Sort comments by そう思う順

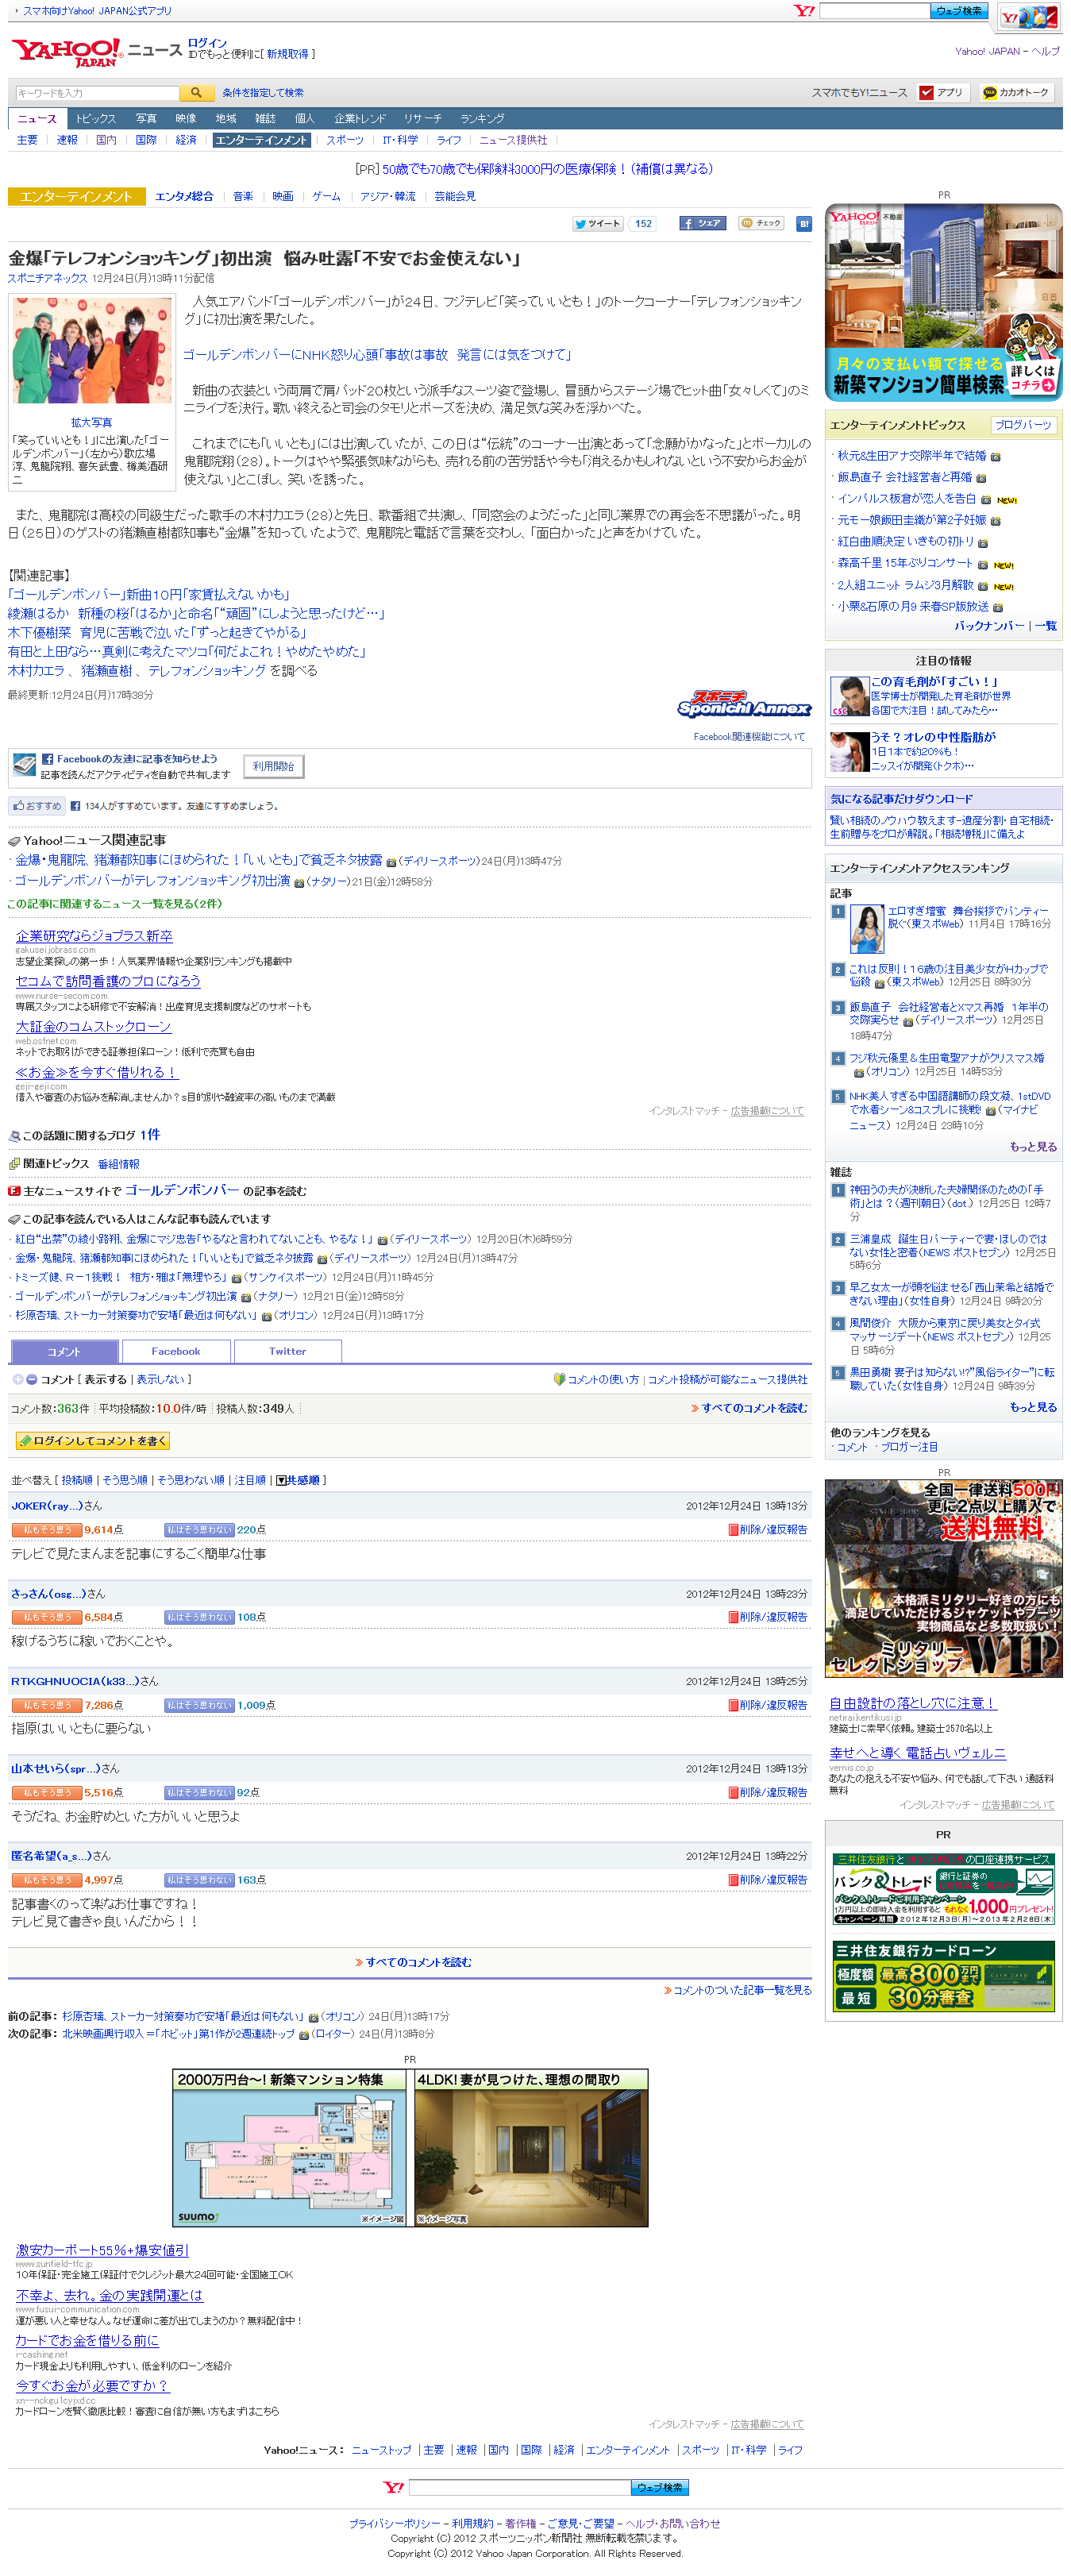125,1481
